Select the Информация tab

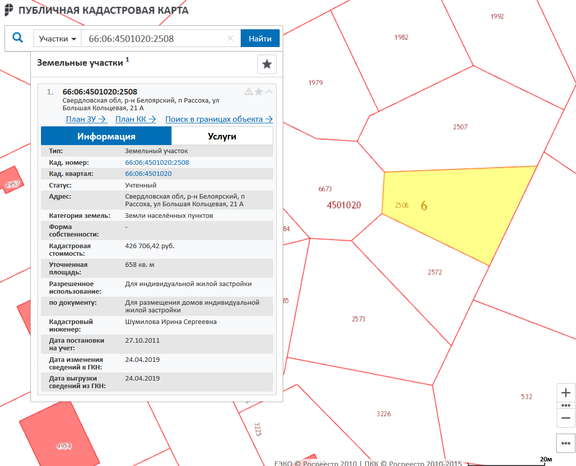click(x=106, y=136)
